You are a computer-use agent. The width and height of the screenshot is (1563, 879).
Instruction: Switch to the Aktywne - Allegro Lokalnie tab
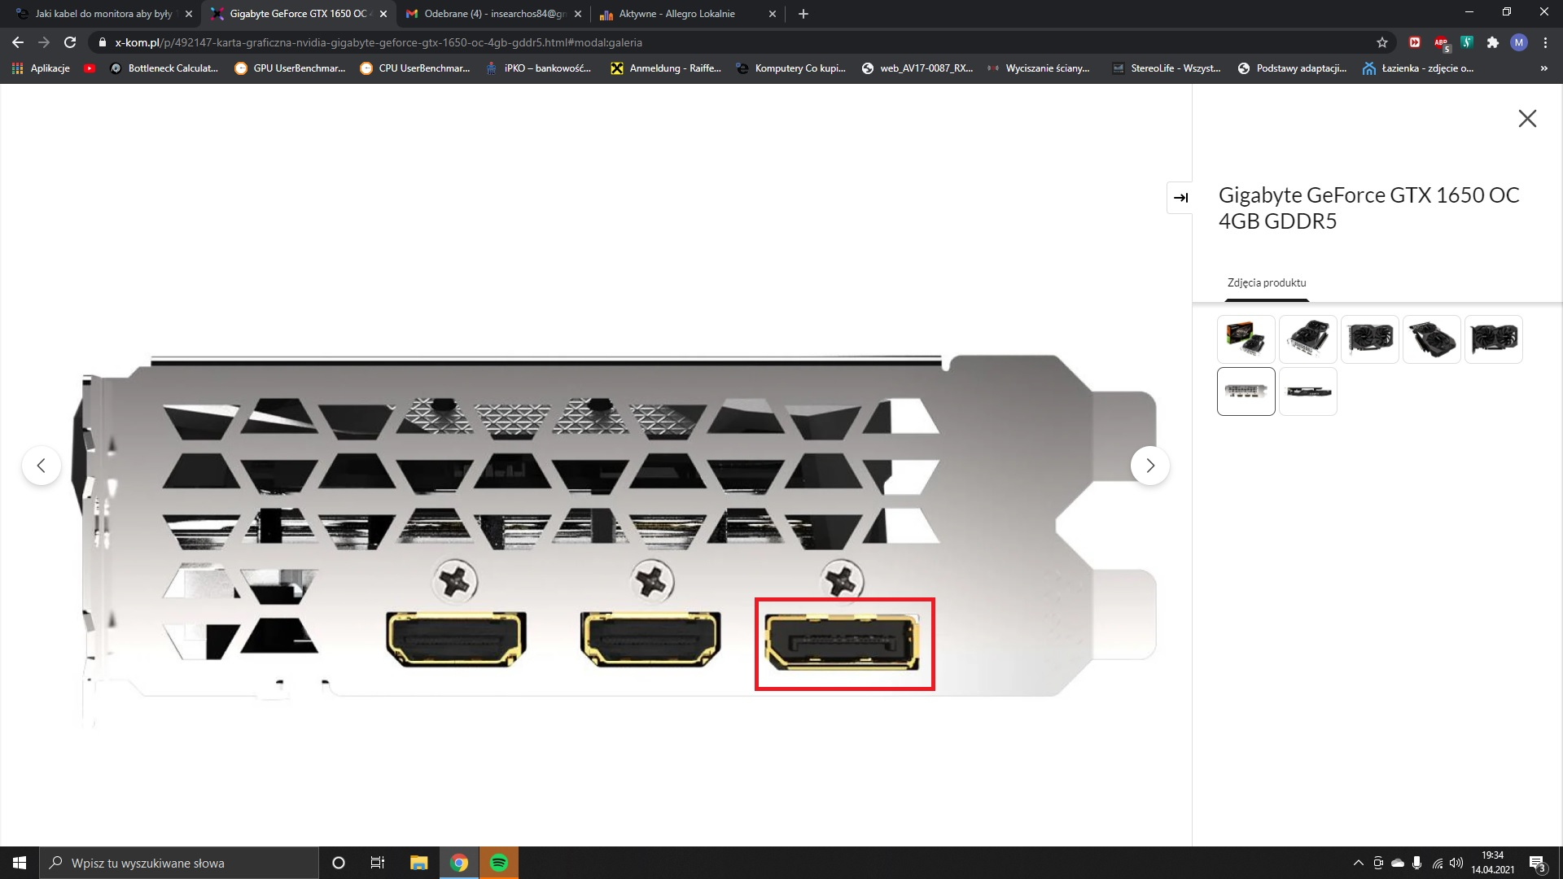[676, 14]
